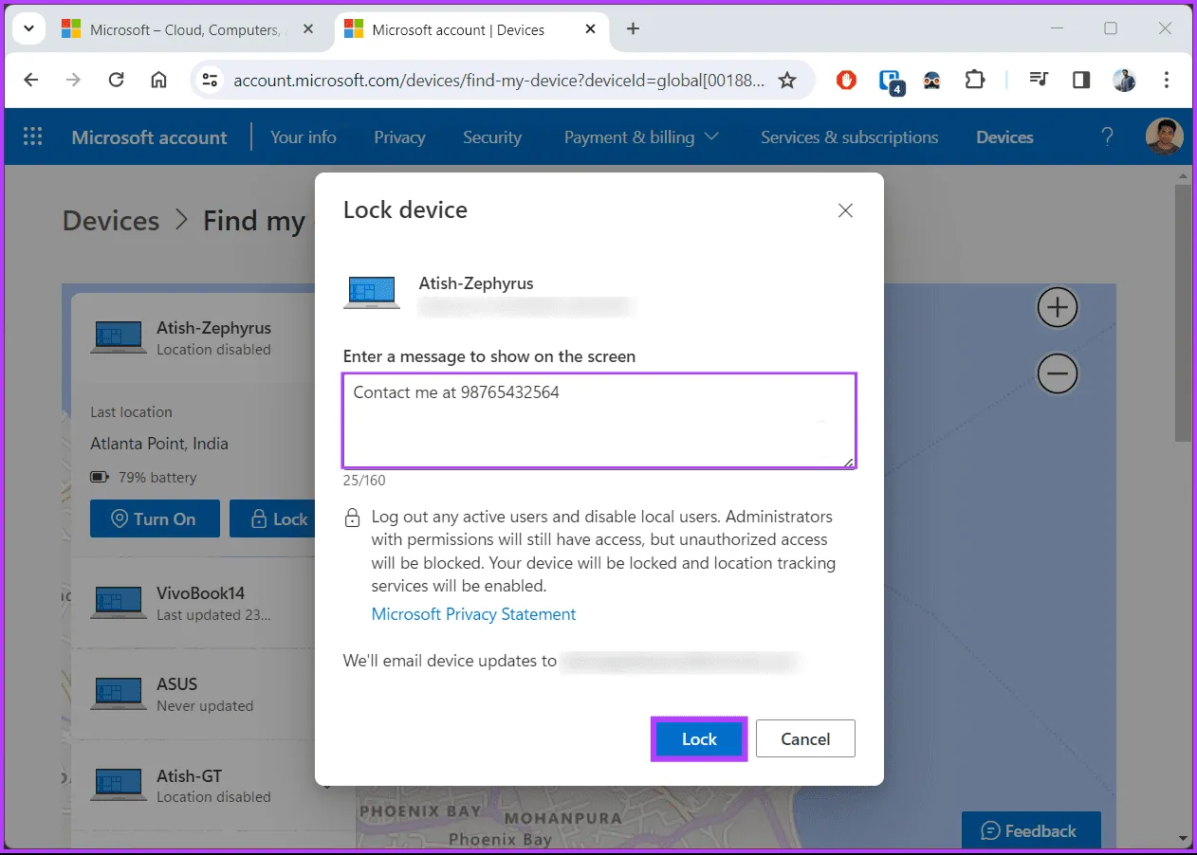This screenshot has height=855, width=1197.
Task: Click the message text box
Action: coord(599,421)
